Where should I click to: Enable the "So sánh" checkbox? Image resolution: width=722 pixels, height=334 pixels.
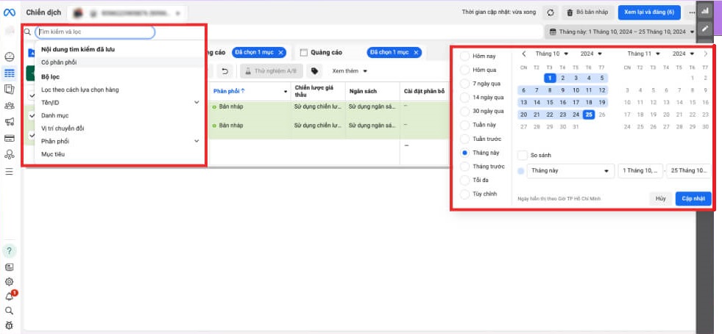[x=523, y=155]
